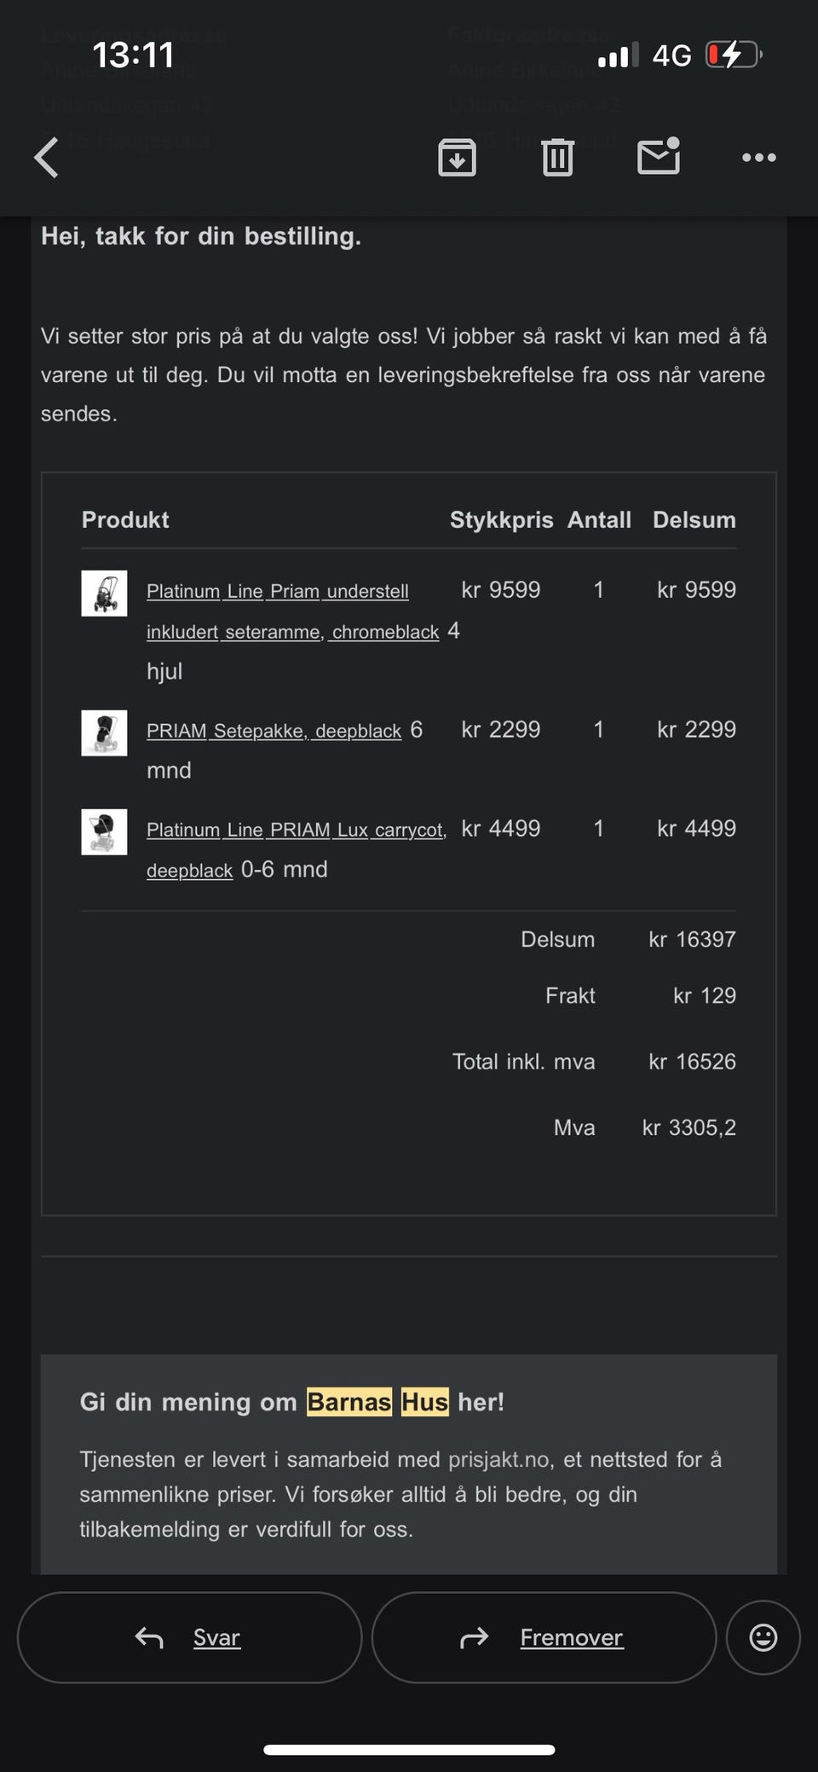Screen dimensions: 818x1772
Task: Tap the cellular signal strength icon
Action: tap(618, 57)
